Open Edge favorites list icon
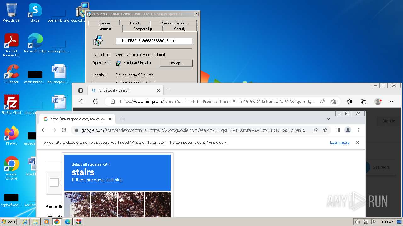The width and height of the screenshot is (403, 226). coord(349,101)
